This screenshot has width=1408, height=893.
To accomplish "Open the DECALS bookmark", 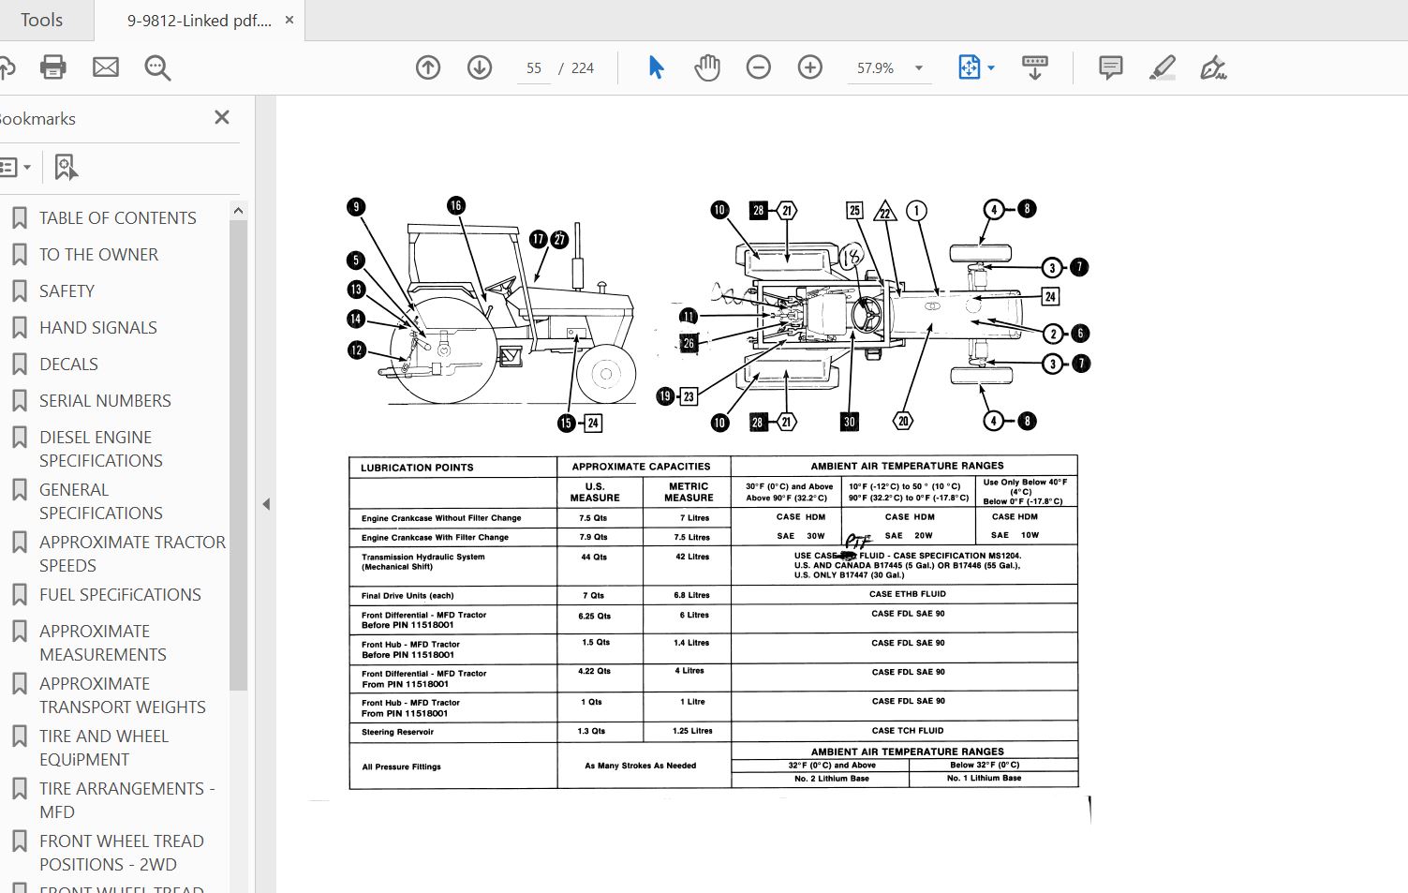I will click(68, 364).
